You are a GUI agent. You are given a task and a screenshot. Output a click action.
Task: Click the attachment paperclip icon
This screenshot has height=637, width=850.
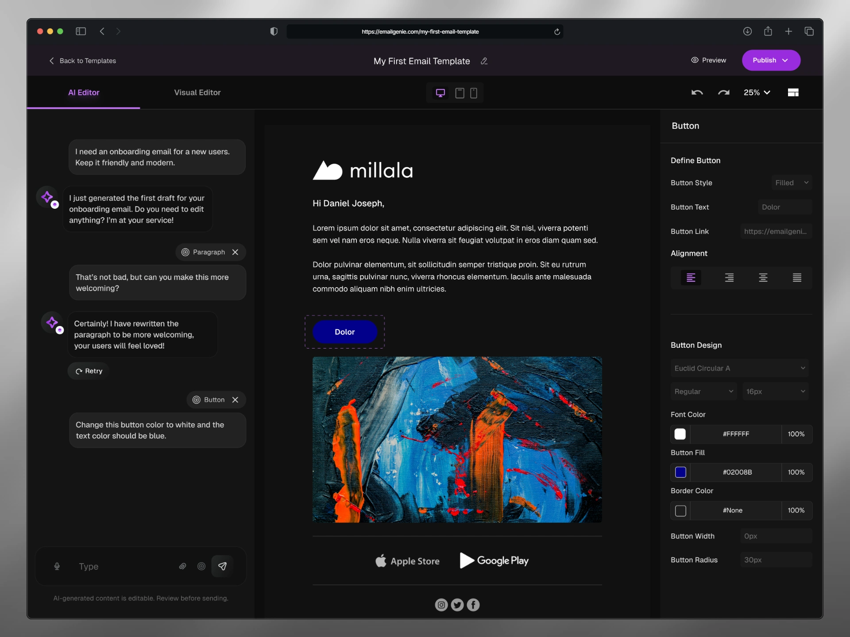coord(182,566)
